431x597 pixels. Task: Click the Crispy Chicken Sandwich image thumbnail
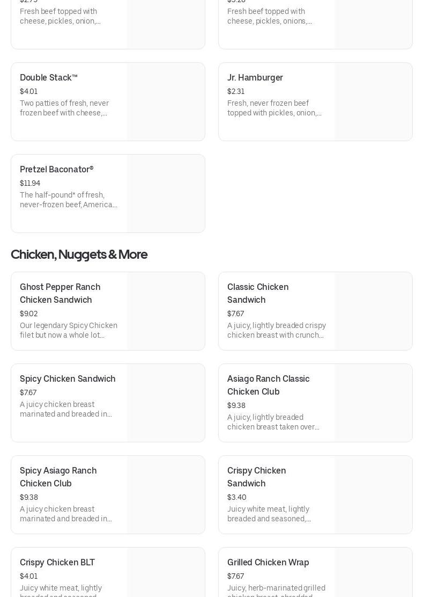373,495
